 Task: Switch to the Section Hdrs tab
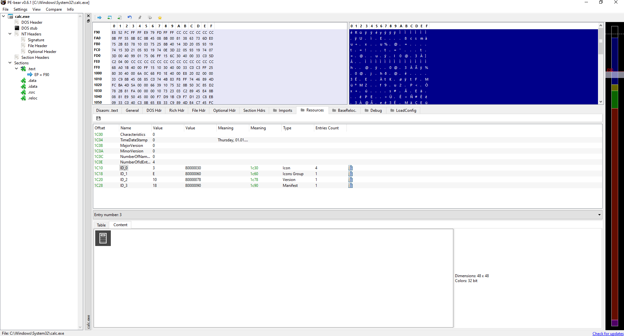(x=254, y=110)
